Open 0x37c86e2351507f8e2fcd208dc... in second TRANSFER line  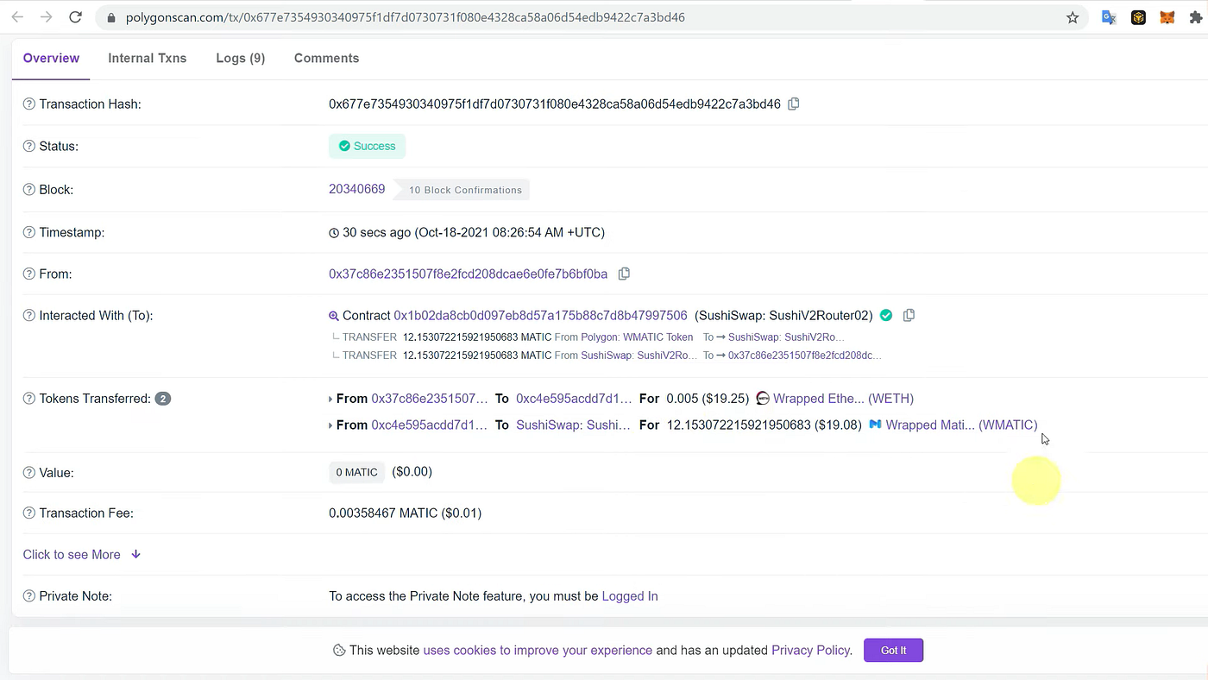[805, 356]
